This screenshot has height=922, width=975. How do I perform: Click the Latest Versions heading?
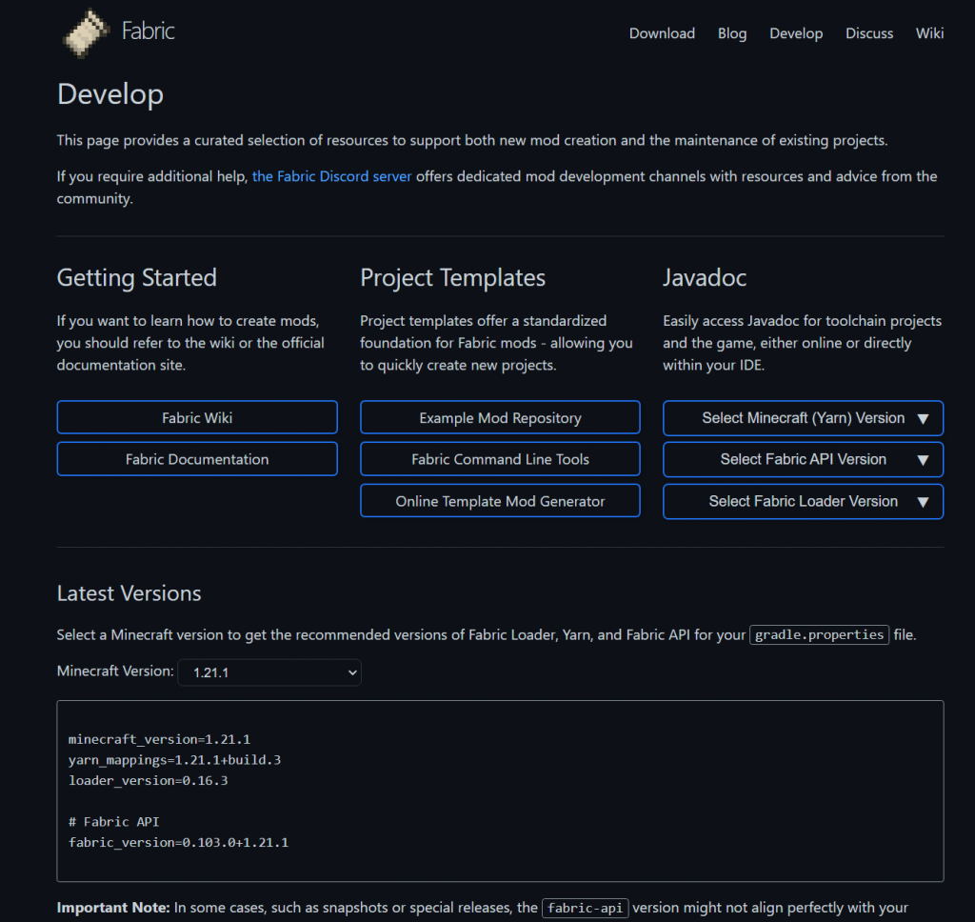click(x=129, y=592)
